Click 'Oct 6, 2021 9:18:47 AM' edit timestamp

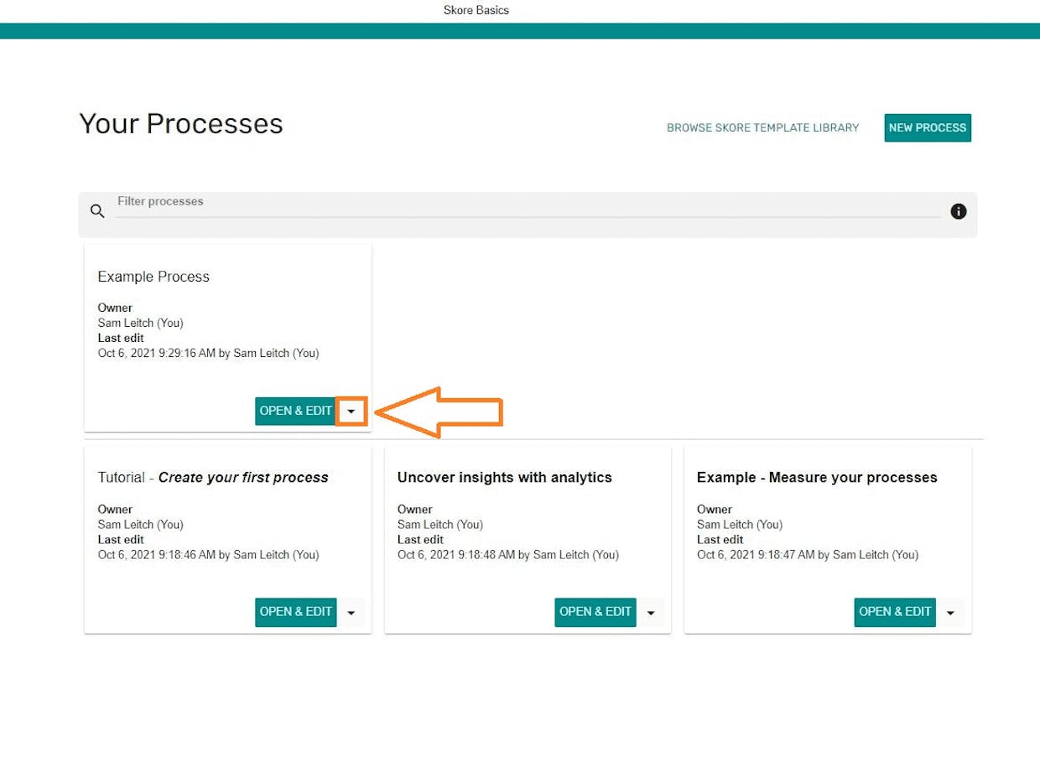756,555
